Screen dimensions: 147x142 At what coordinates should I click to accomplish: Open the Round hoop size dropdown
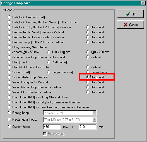click(x=94, y=113)
